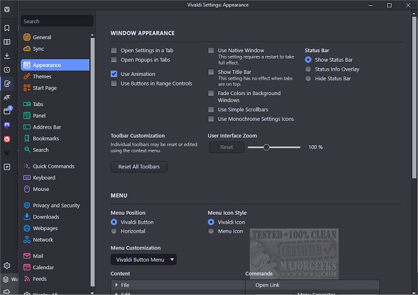Go to Themes settings section
The height and width of the screenshot is (295, 418).
coord(42,76)
